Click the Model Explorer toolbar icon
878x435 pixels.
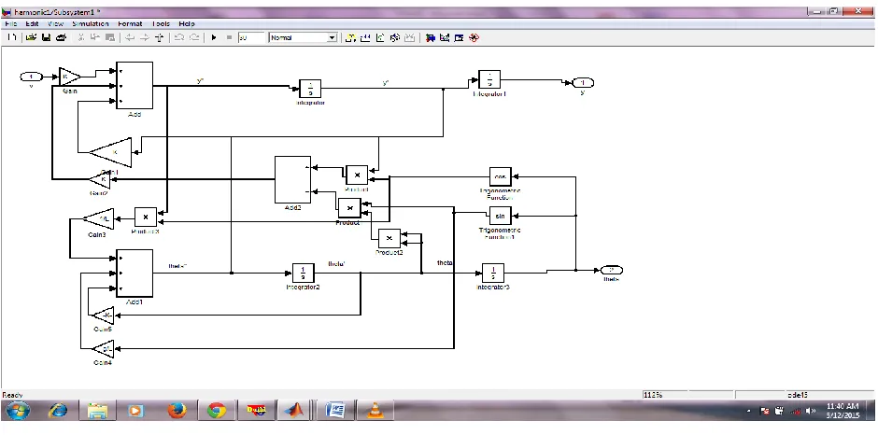(446, 37)
